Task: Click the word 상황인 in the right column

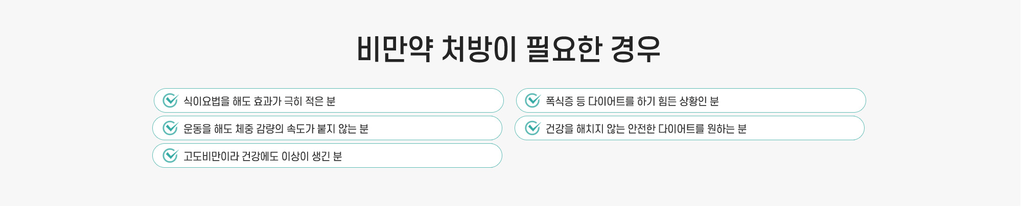Action: [693, 101]
